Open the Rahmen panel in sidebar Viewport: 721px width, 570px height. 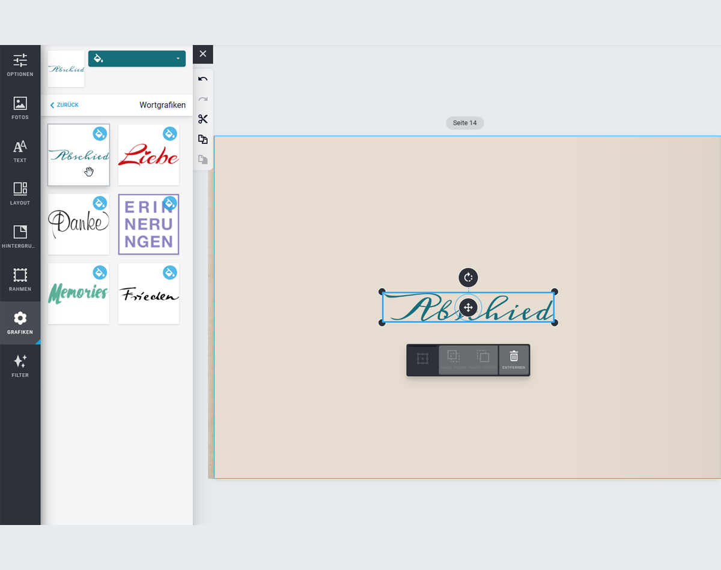(x=20, y=280)
